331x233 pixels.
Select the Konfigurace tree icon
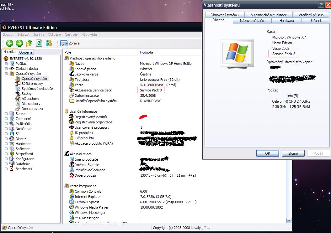click(x=12, y=159)
